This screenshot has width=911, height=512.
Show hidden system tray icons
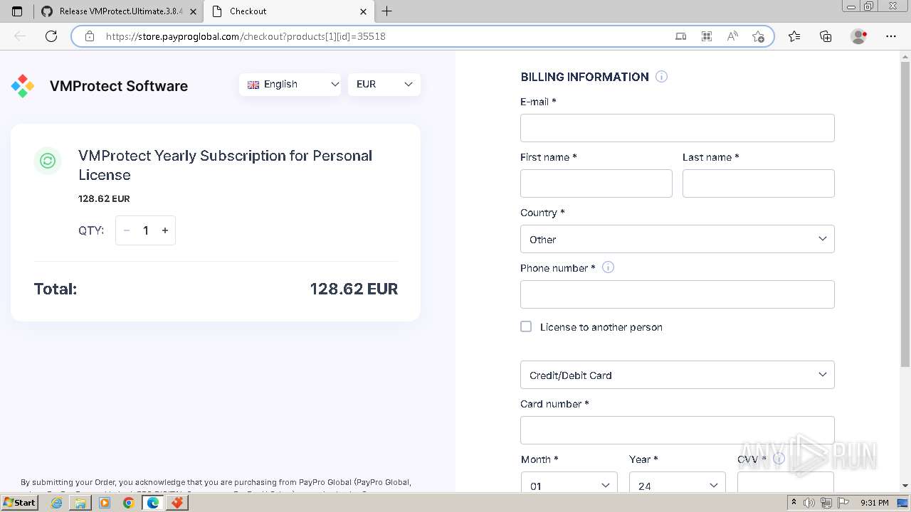coord(794,503)
